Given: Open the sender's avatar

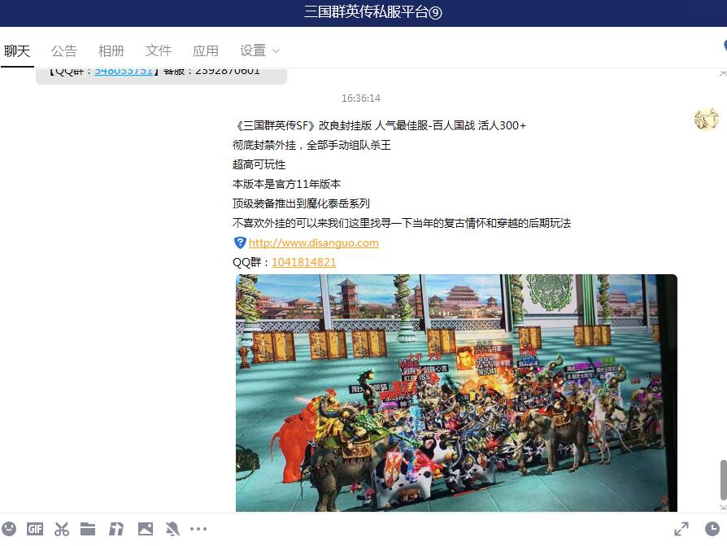Looking at the screenshot, I should pos(706,120).
